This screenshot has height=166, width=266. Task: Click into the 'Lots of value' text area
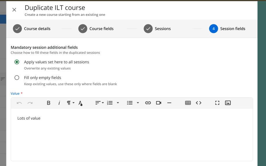pyautogui.click(x=132, y=133)
